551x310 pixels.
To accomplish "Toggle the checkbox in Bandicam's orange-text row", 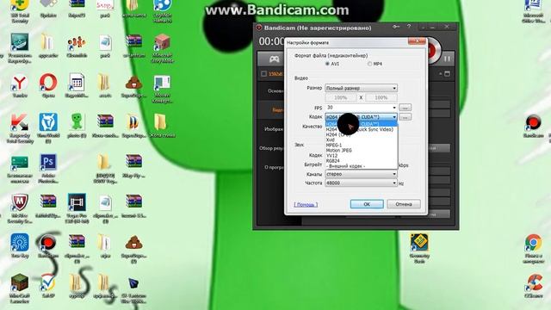I will [264, 74].
